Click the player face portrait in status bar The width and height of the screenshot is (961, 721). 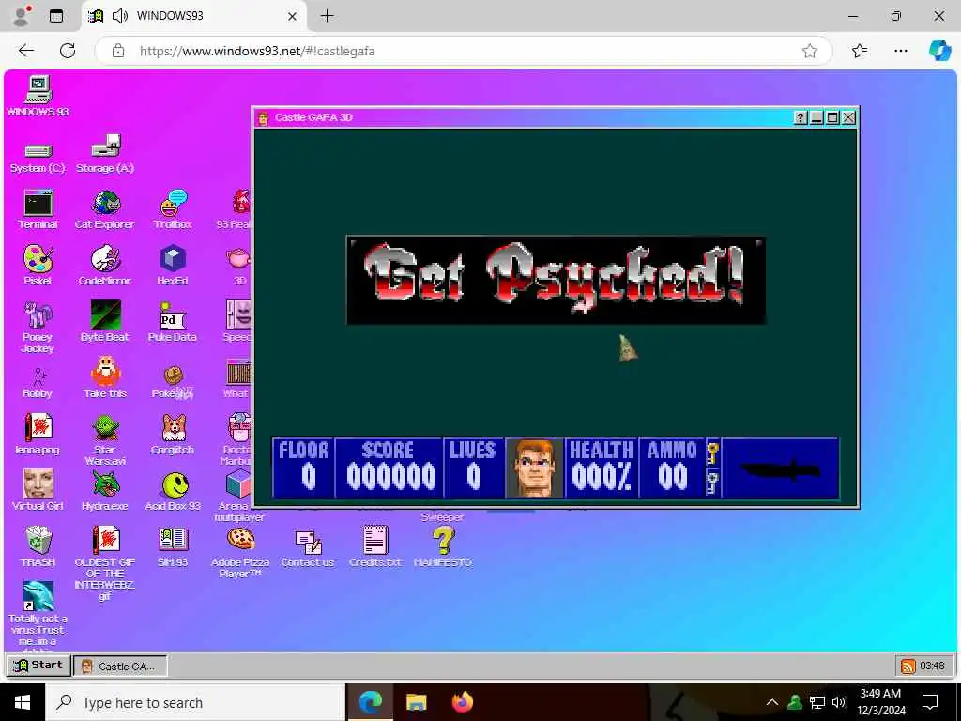[x=534, y=468]
